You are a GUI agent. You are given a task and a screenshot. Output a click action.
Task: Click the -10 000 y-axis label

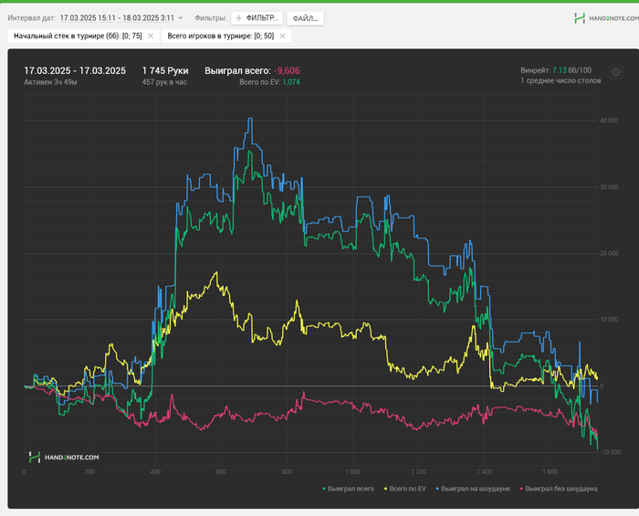(610, 452)
